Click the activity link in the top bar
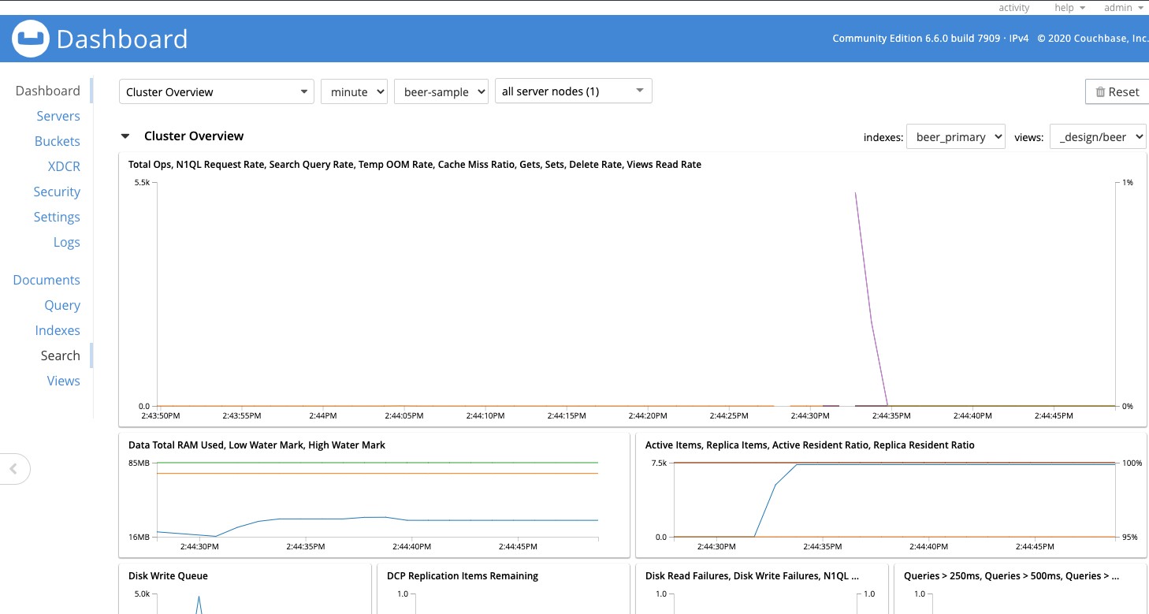1149x614 pixels. point(1014,8)
